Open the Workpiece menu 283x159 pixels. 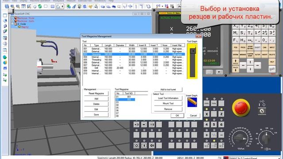(x=58, y=1)
